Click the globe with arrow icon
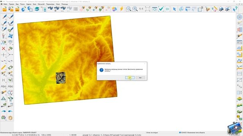The image size is (243, 136). click(24, 9)
